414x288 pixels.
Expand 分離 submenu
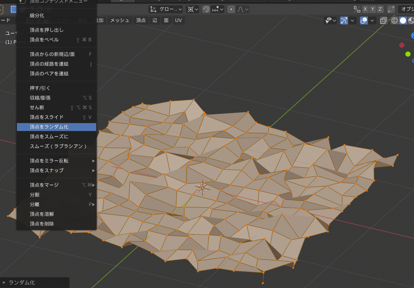click(57, 204)
